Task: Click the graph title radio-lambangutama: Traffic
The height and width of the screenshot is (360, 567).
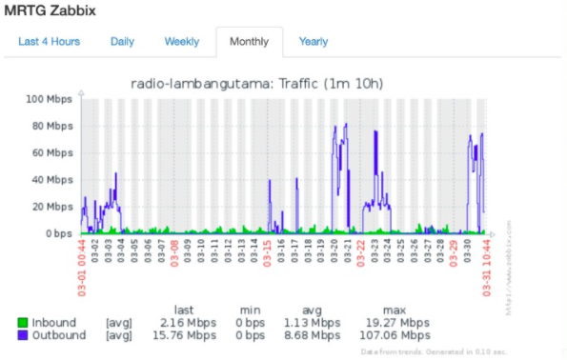Action: pyautogui.click(x=256, y=84)
